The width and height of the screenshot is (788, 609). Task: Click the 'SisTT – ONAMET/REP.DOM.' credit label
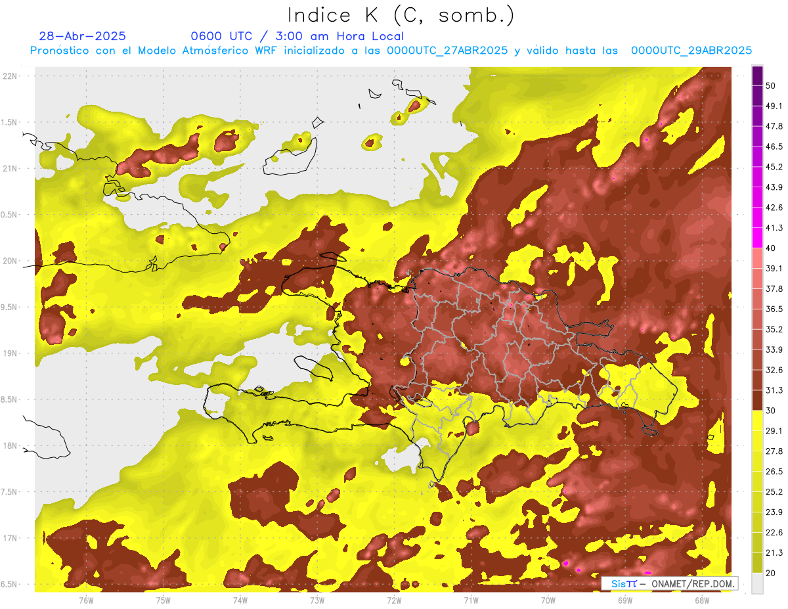[x=670, y=583]
